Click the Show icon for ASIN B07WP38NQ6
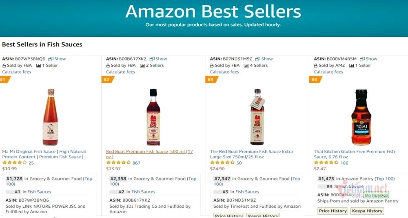 (51, 59)
